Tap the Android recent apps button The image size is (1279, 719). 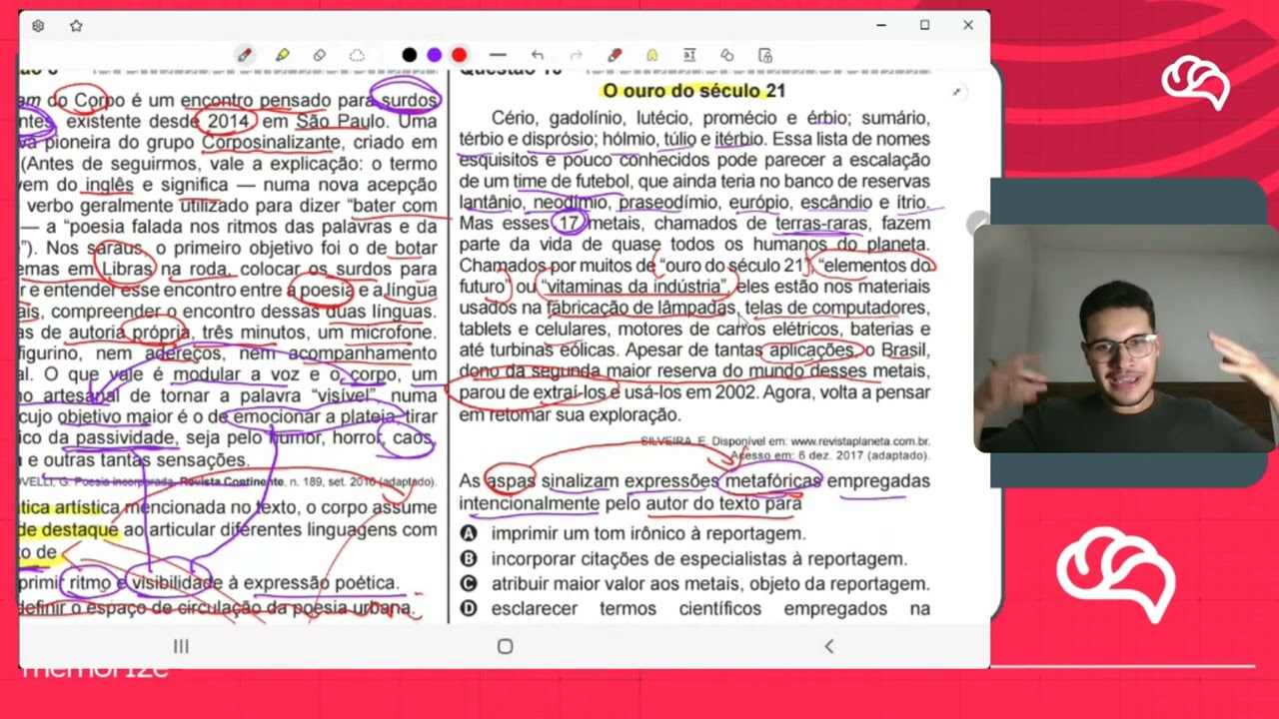[x=181, y=646]
